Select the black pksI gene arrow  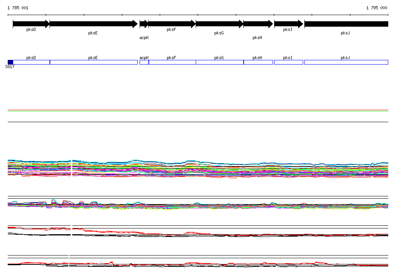pyautogui.click(x=288, y=24)
